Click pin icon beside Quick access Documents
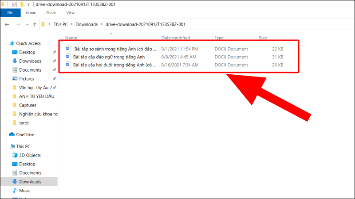Image resolution: width=355 pixels, height=199 pixels. pyautogui.click(x=54, y=70)
